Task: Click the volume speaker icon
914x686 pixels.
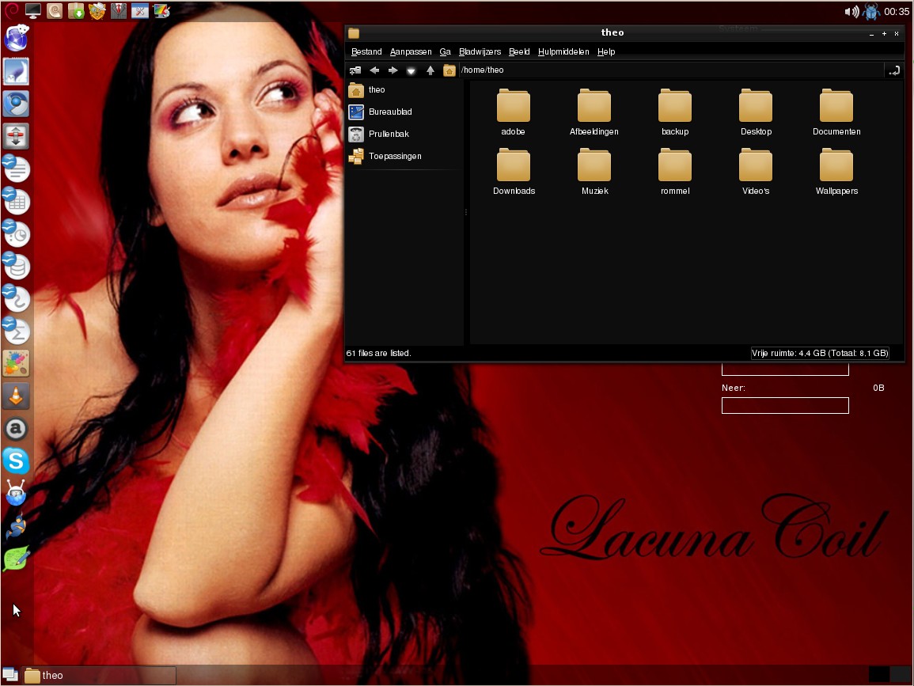Action: coord(851,11)
